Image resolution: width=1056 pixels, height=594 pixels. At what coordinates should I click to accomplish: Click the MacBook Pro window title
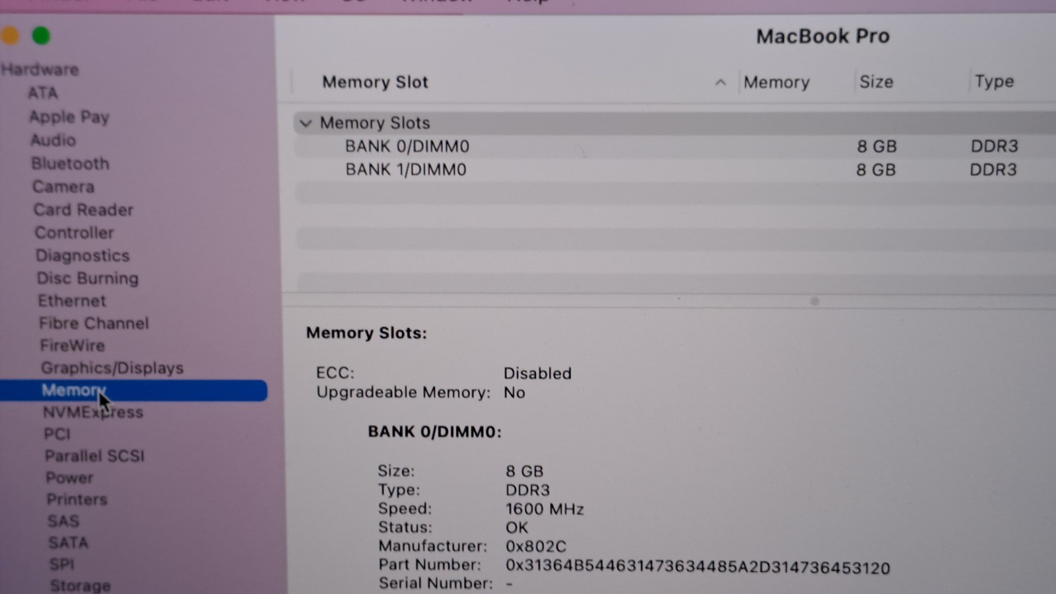coord(822,36)
